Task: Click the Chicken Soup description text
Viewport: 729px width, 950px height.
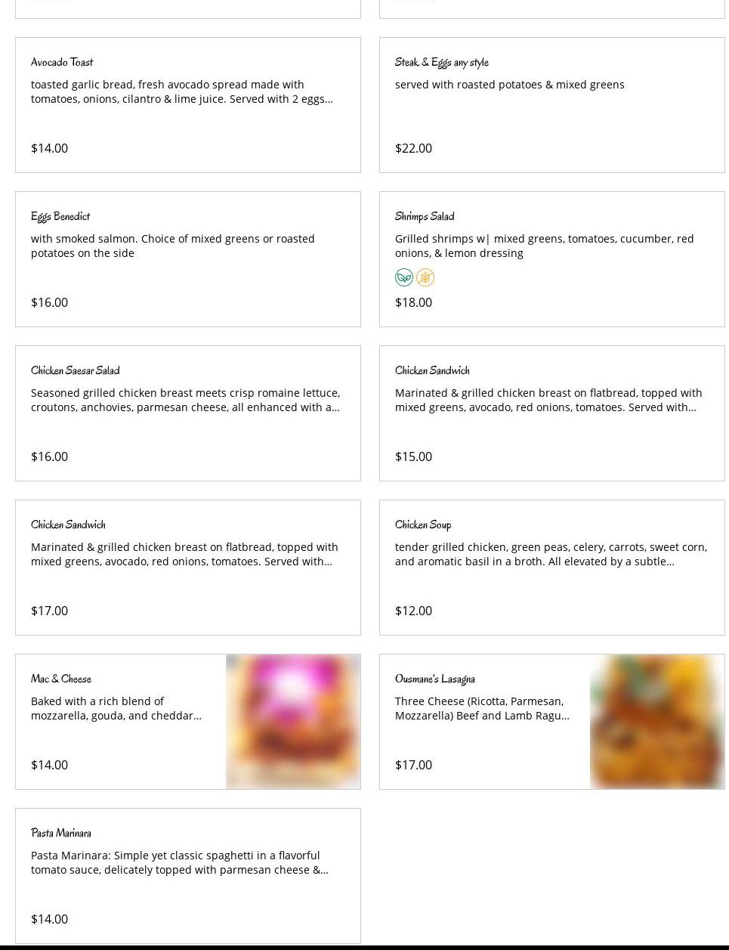Action: point(551,554)
